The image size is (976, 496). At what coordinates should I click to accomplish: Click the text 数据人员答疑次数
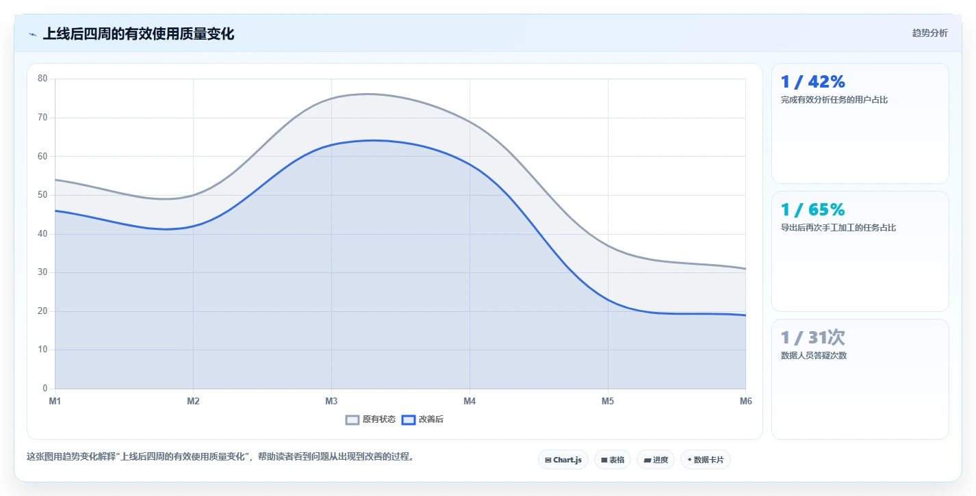click(x=814, y=356)
